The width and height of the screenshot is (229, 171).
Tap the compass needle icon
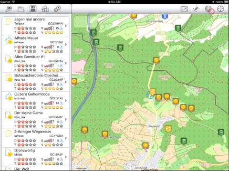coord(196,9)
